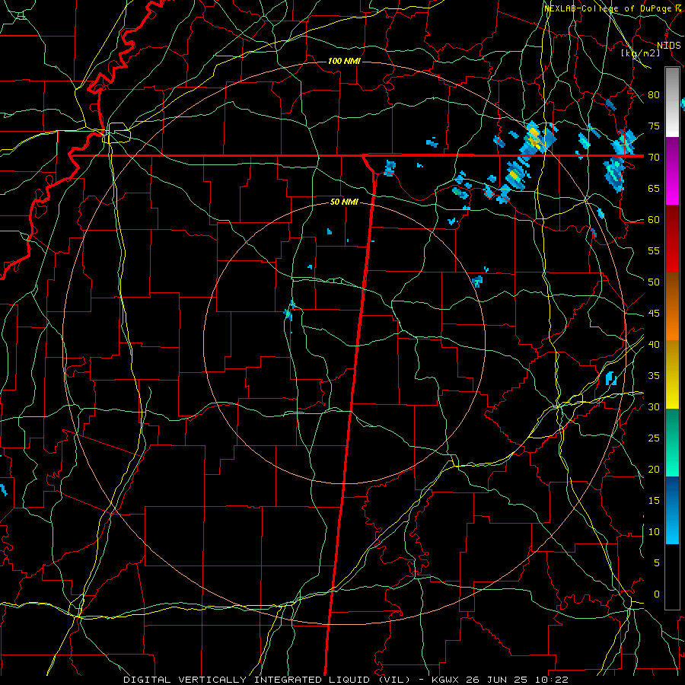Screen dimensions: 685x685
Task: Click the "40" value on the color scale
Action: [x=654, y=344]
